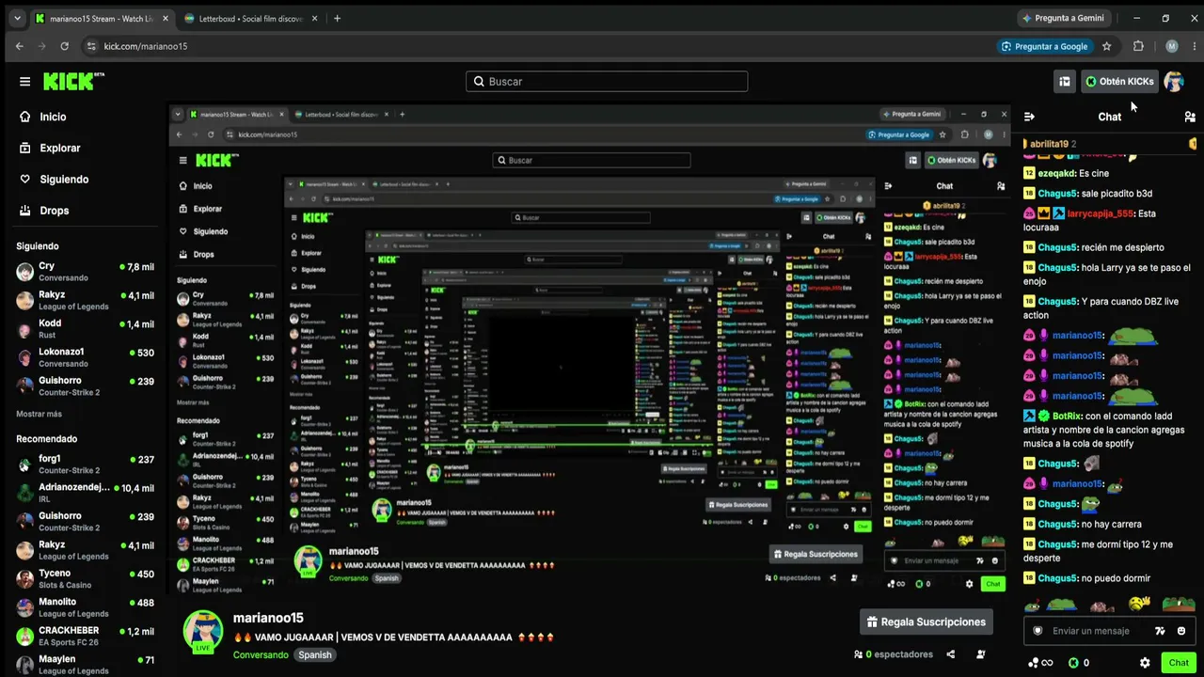Image resolution: width=1204 pixels, height=677 pixels.
Task: Open Explorar in the sidebar
Action: [x=59, y=148]
